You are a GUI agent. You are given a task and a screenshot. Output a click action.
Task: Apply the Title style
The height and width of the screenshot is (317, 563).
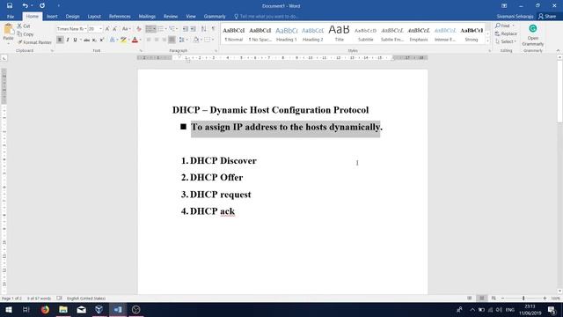[x=339, y=33]
